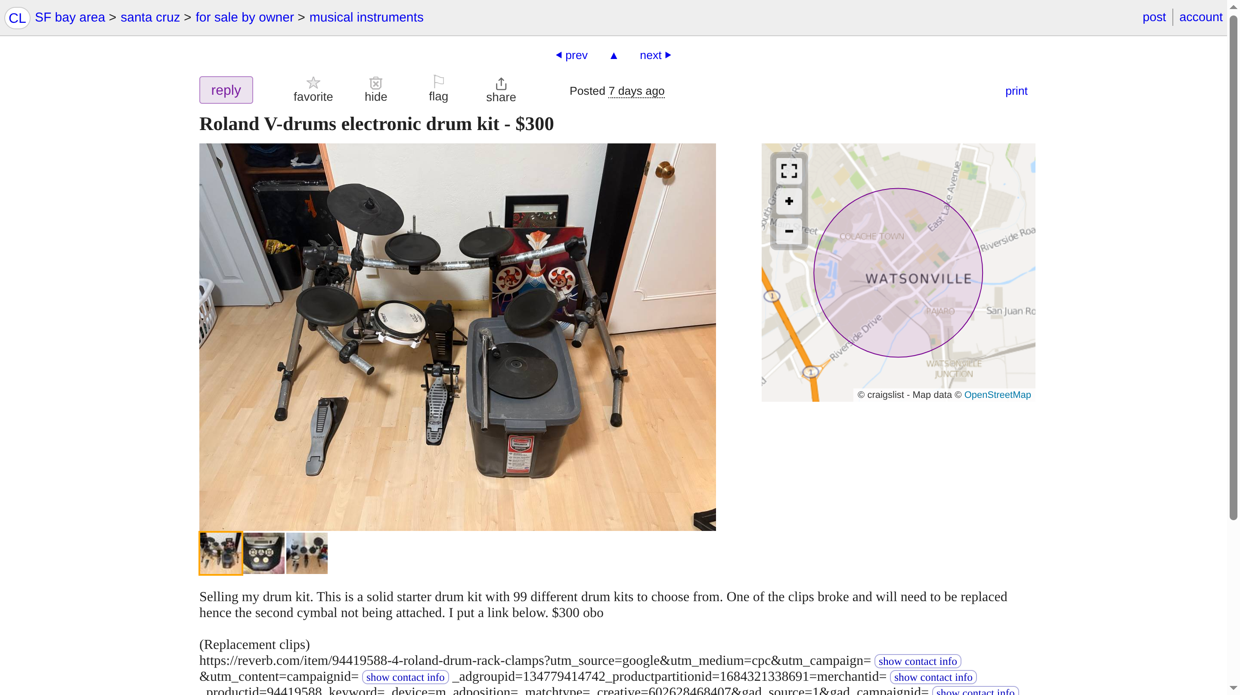Go to the previous posting
This screenshot has height=695, width=1240.
coord(571,56)
